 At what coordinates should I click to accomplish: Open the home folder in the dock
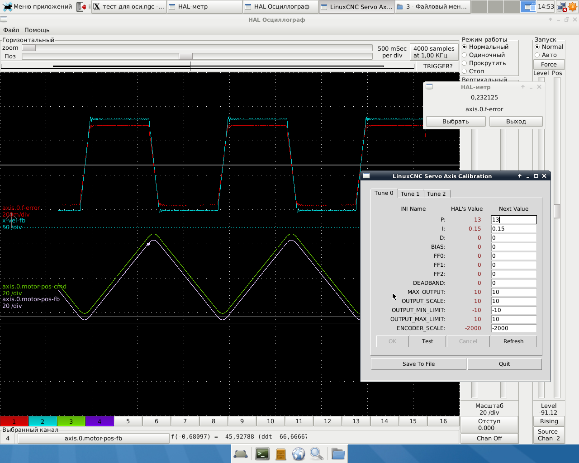pos(338,454)
